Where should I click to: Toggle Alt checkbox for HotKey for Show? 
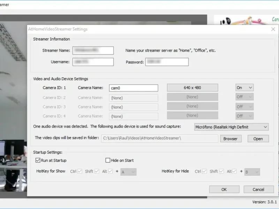pyautogui.click(x=110, y=171)
